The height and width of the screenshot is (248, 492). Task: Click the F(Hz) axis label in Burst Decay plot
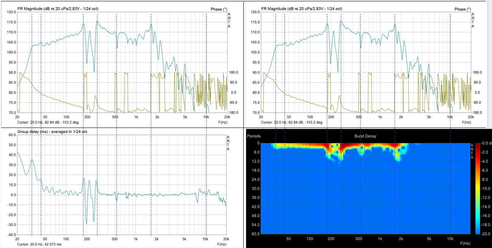point(465,243)
